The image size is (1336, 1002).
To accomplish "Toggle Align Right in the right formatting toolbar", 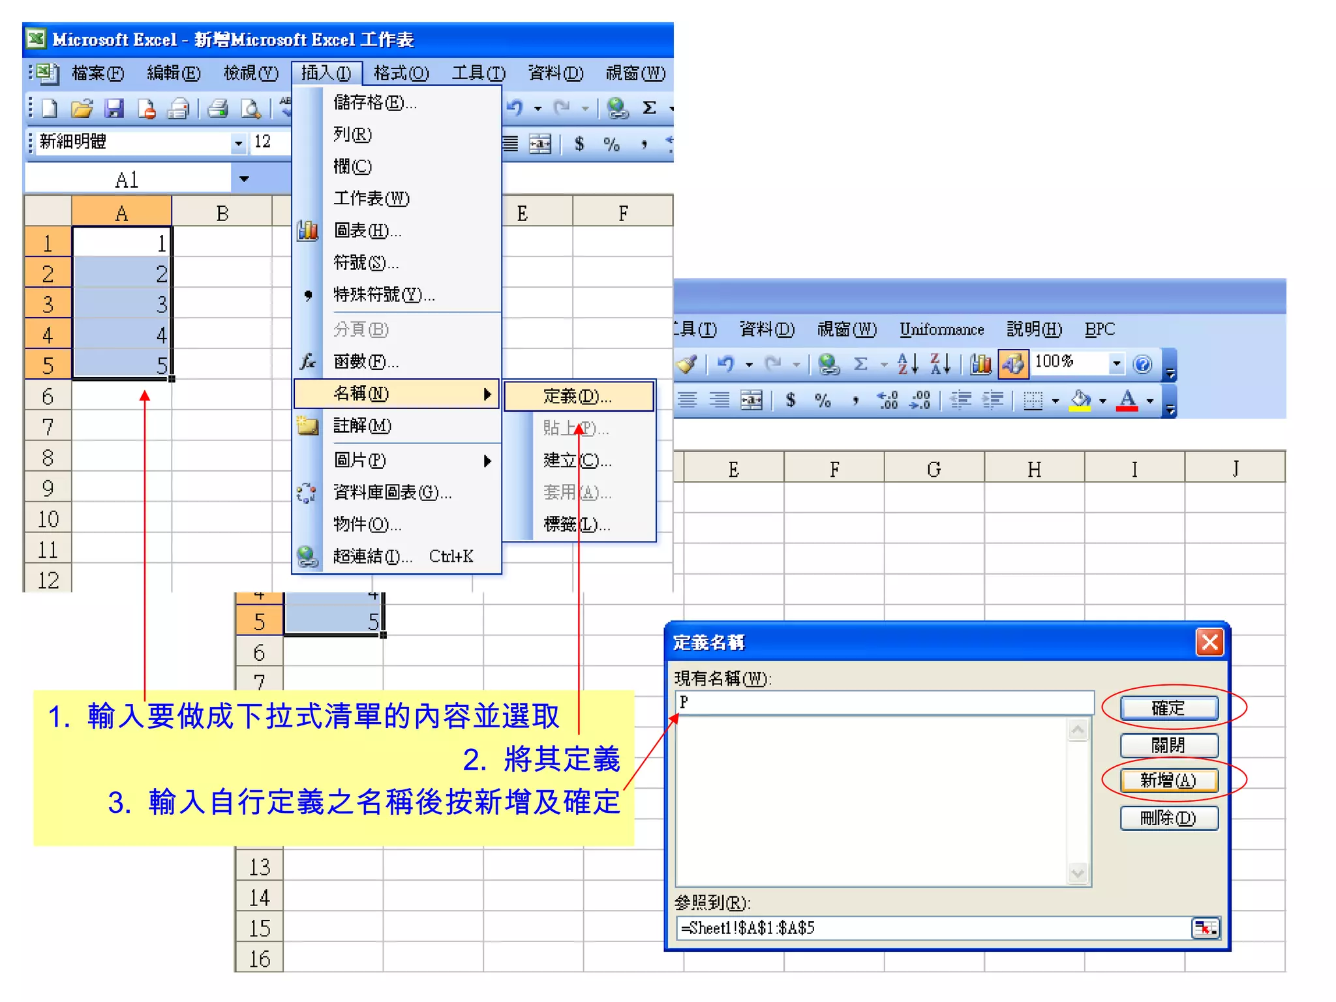I will tap(719, 400).
